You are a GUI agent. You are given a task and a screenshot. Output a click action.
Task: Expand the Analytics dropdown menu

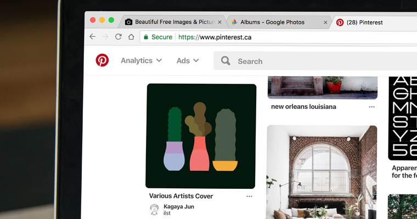(141, 61)
